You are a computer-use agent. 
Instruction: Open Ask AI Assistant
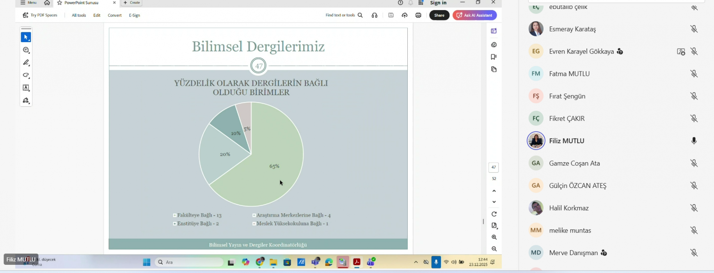coord(474,15)
